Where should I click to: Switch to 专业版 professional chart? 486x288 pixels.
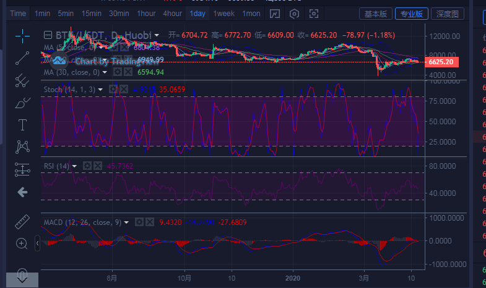412,14
